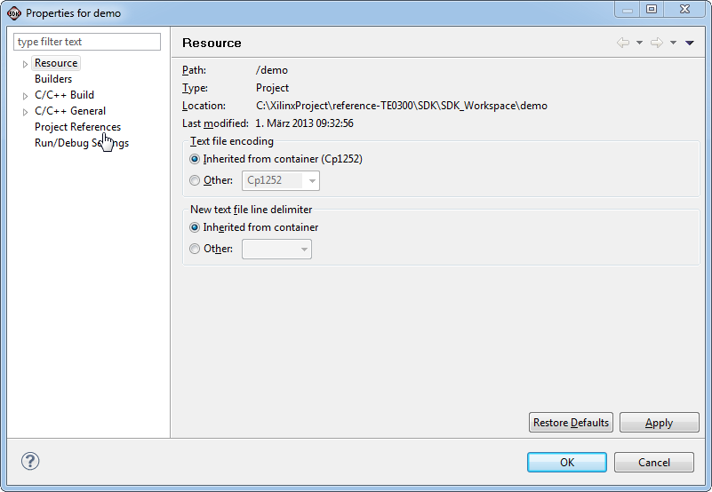Open the view menu triangle icon
The image size is (712, 492).
tap(689, 43)
